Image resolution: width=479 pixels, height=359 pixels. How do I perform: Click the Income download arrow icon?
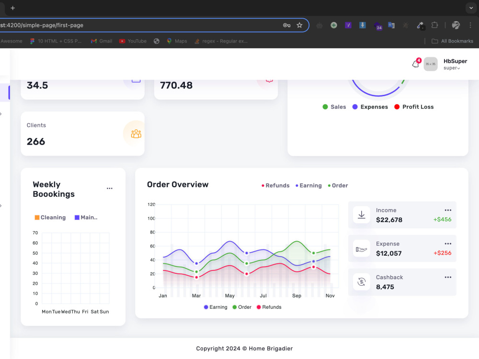(361, 214)
